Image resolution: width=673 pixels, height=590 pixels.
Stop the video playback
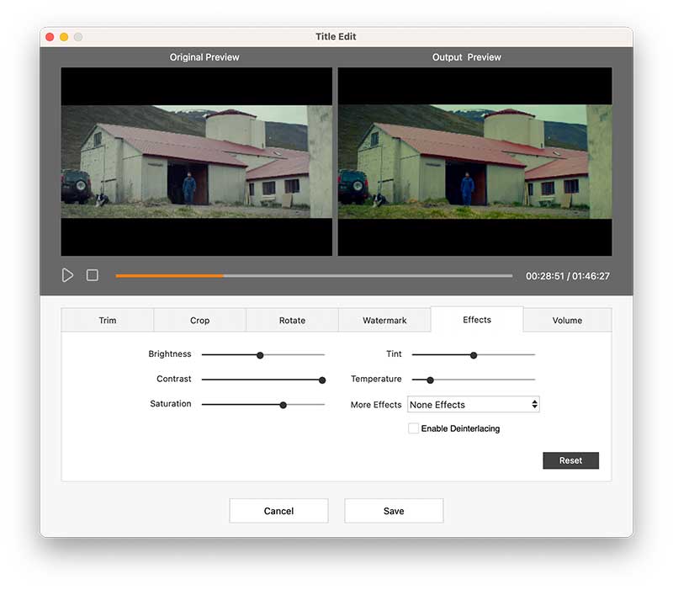93,275
